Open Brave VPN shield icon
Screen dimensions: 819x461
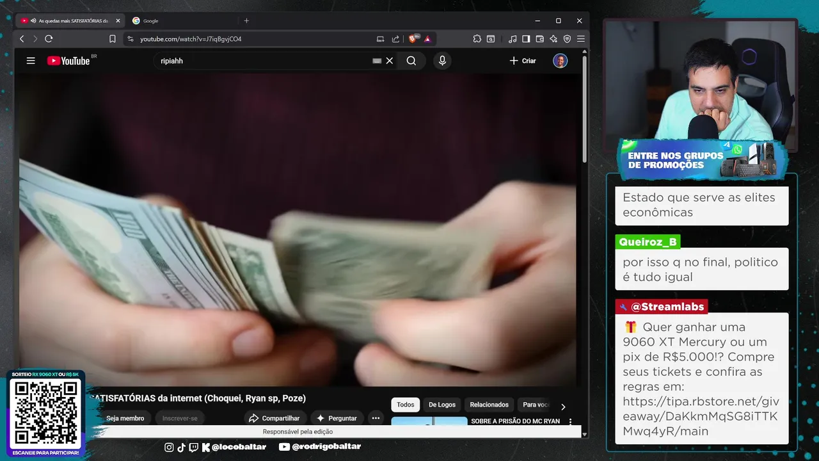(x=567, y=39)
